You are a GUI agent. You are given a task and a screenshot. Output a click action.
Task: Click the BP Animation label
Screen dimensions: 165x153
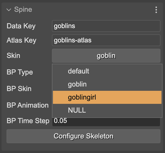28,105
